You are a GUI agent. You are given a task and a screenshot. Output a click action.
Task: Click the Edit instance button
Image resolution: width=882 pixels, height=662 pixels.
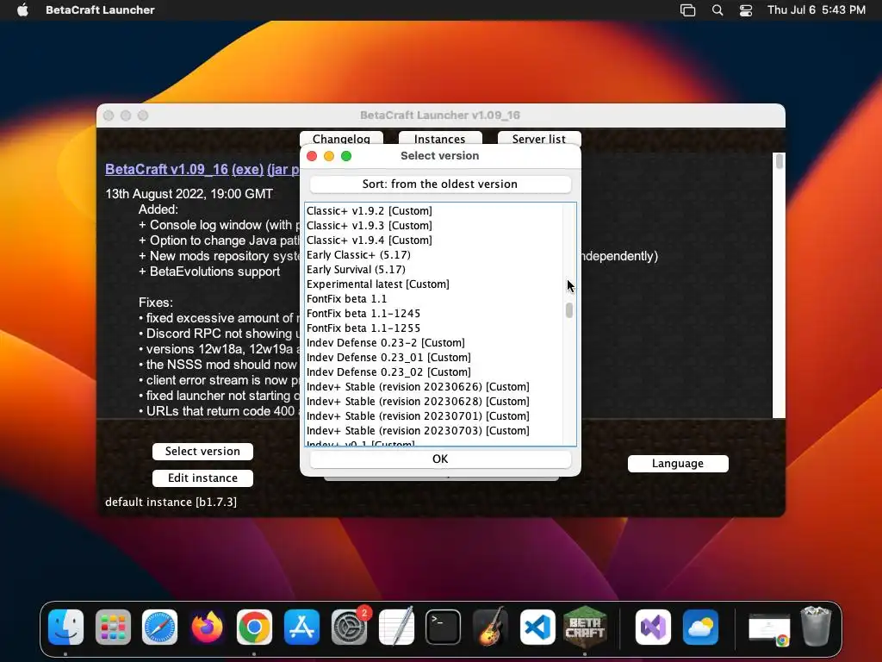[202, 478]
